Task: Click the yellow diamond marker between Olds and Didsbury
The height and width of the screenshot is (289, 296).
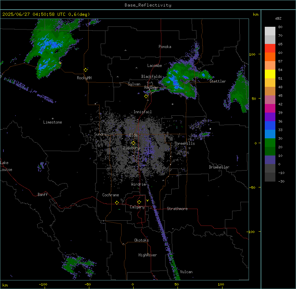Action: click(133, 143)
